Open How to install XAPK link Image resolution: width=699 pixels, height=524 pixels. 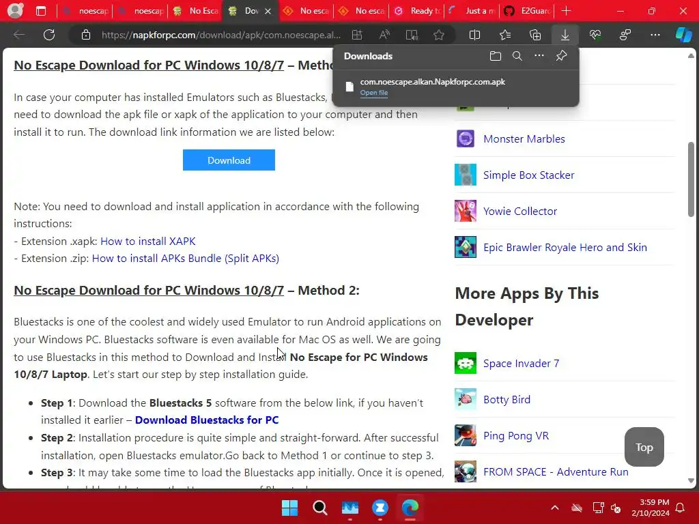148,241
